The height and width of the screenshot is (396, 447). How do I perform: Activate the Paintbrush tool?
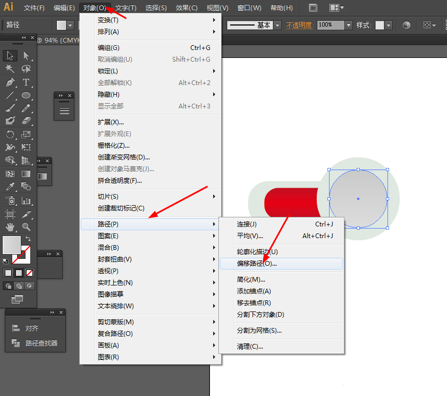coord(10,108)
